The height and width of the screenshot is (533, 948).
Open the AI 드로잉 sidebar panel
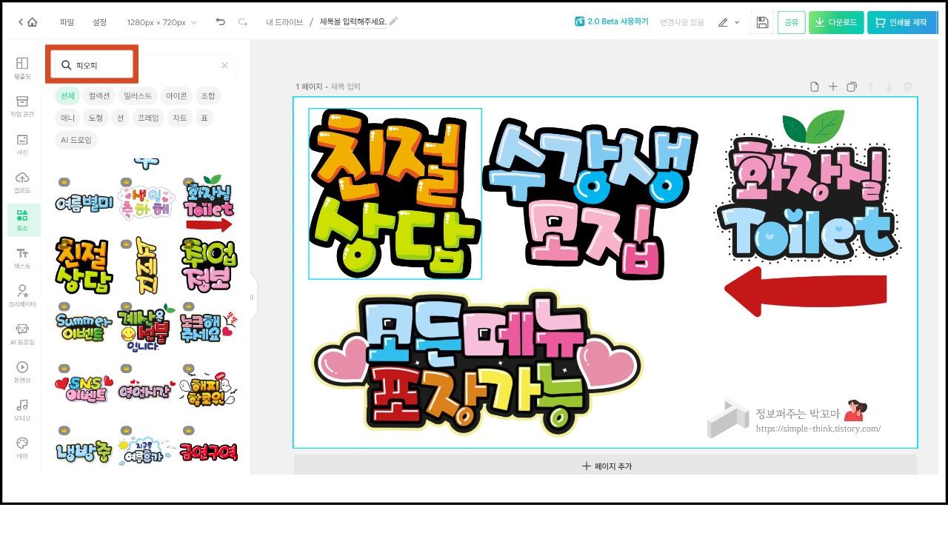click(x=22, y=334)
